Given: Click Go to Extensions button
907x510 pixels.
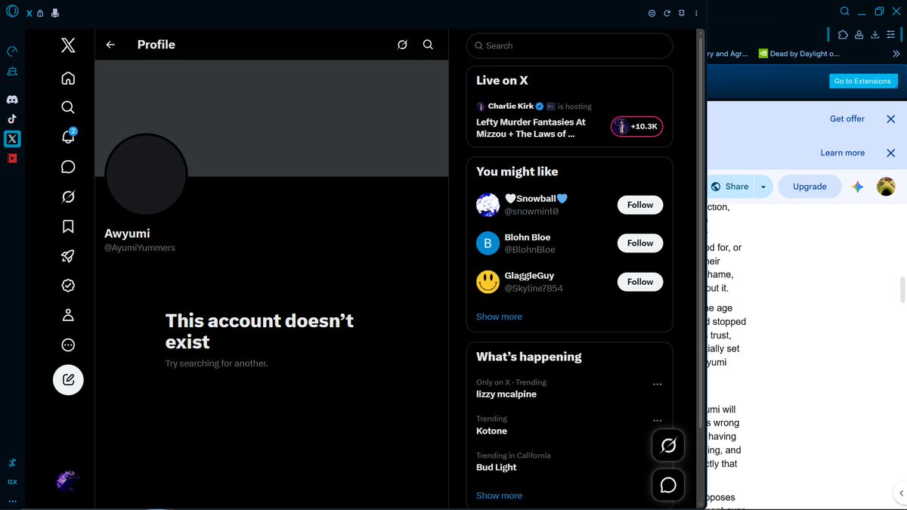Looking at the screenshot, I should 862,81.
